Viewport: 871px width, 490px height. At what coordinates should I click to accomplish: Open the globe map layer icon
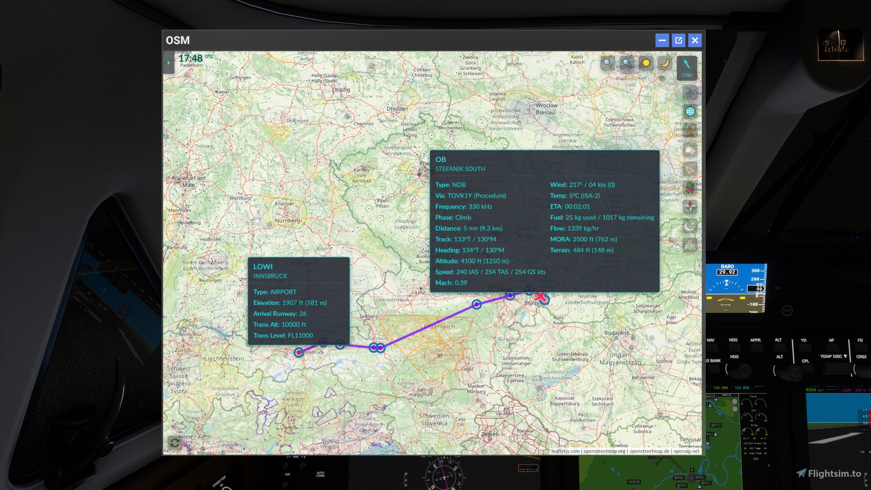689,112
